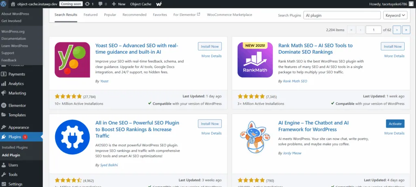Click the Payments sidebar icon
This screenshot has width=416, height=187.
click(4, 74)
